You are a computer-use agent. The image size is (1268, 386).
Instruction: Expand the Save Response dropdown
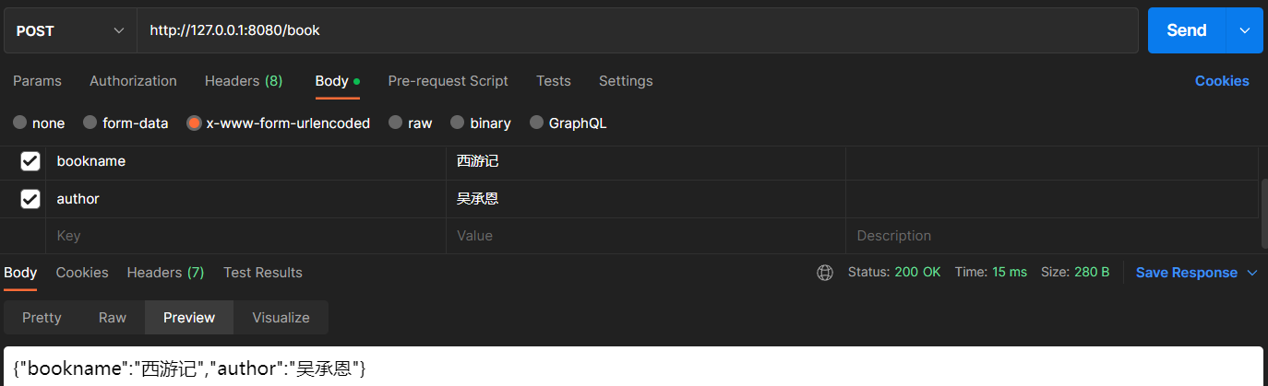point(1252,273)
